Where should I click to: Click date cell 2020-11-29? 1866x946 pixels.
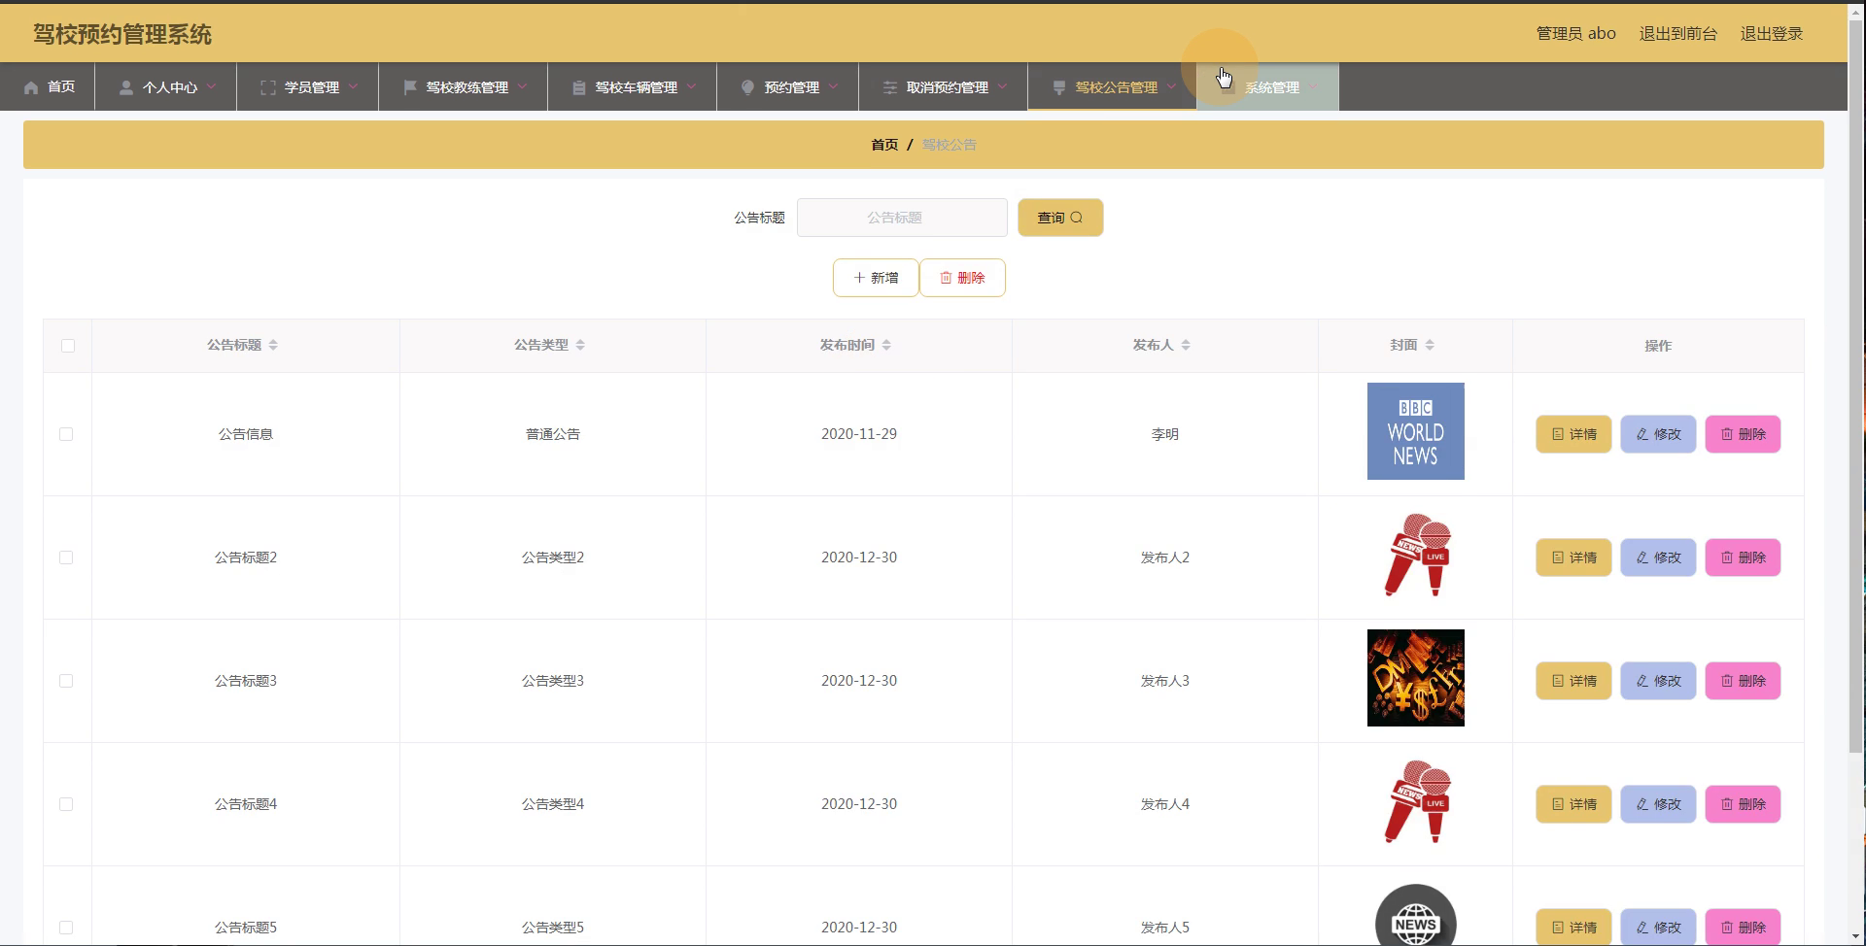click(x=859, y=434)
